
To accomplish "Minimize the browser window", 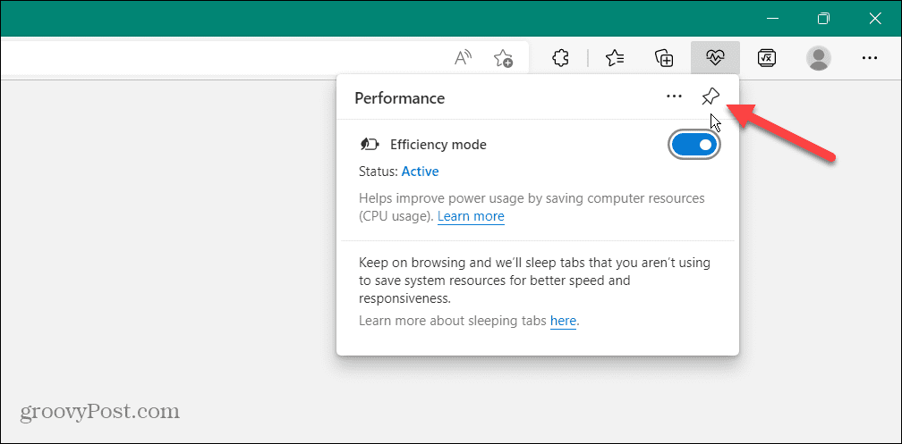I will point(773,18).
